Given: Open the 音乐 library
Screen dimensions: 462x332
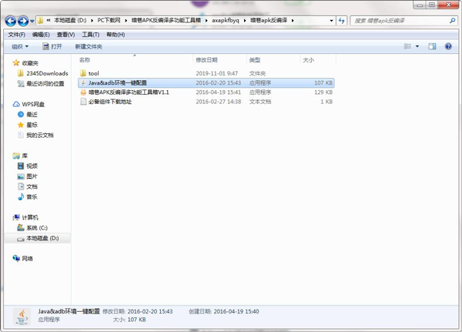Looking at the screenshot, I should click(32, 197).
